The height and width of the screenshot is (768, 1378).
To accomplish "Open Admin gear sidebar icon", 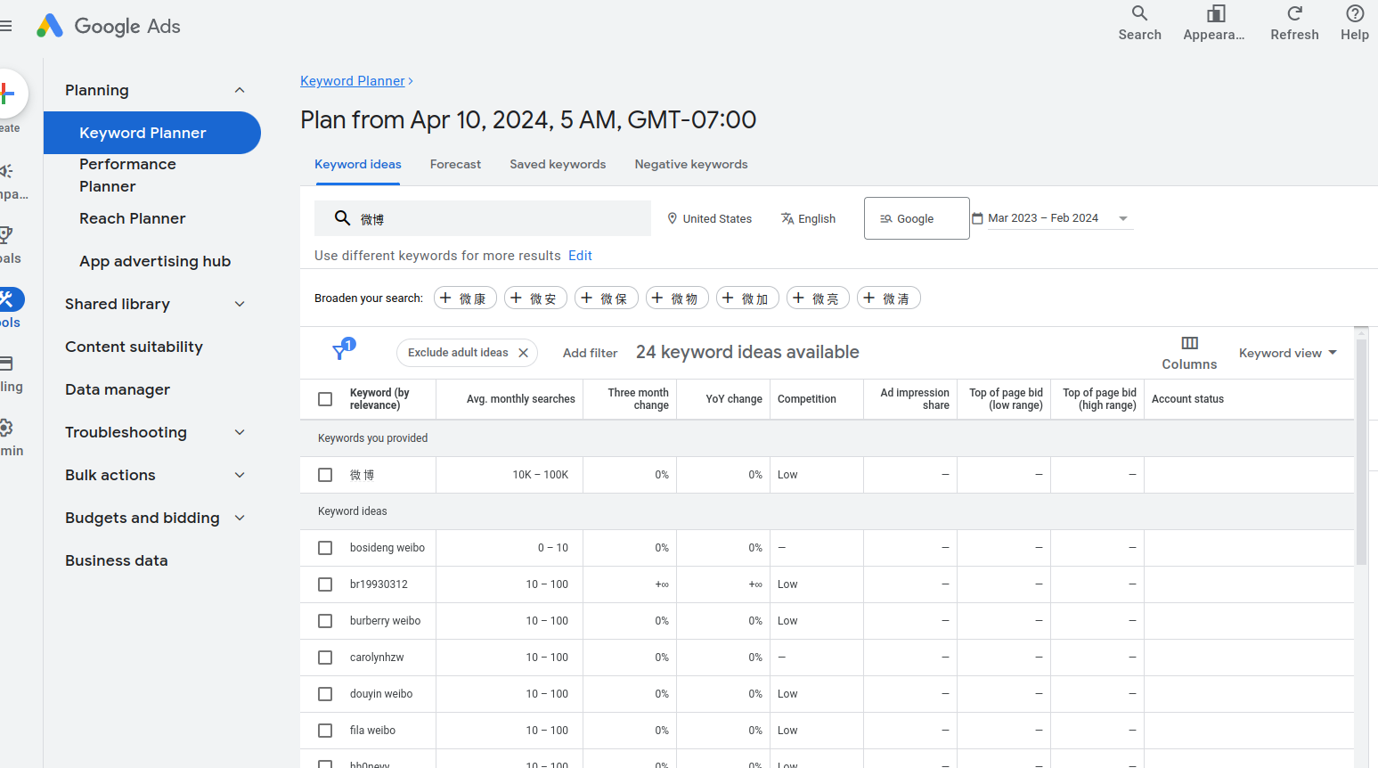I will [x=7, y=428].
